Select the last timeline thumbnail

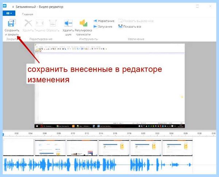(x=177, y=147)
